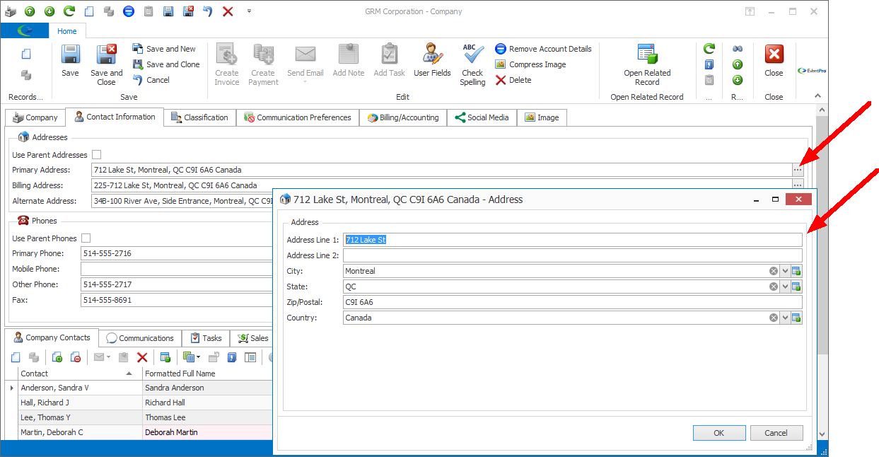This screenshot has width=879, height=457.
Task: Click the green refresh icon beside Open Related Record
Action: 709,49
